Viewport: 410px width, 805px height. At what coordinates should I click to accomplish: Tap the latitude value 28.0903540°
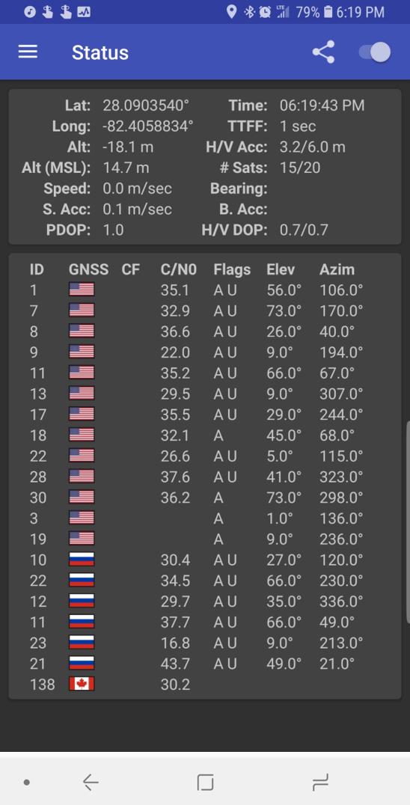pos(146,105)
